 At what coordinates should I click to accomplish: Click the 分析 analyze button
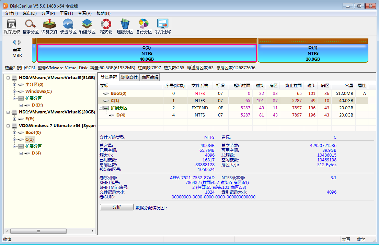click(x=116, y=207)
